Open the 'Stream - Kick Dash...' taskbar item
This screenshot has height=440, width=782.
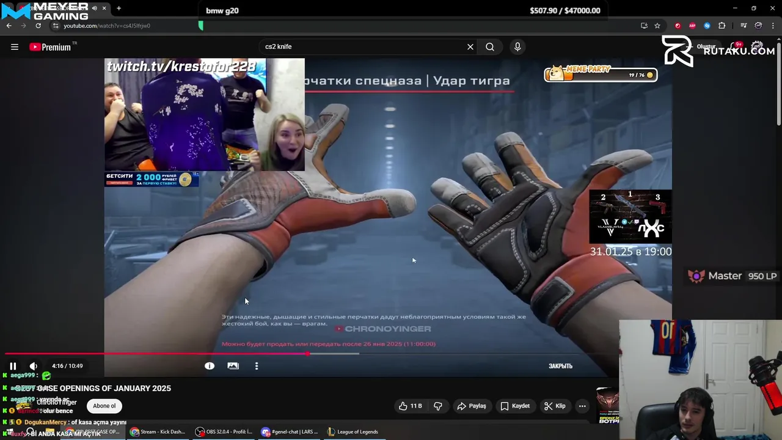pos(158,431)
